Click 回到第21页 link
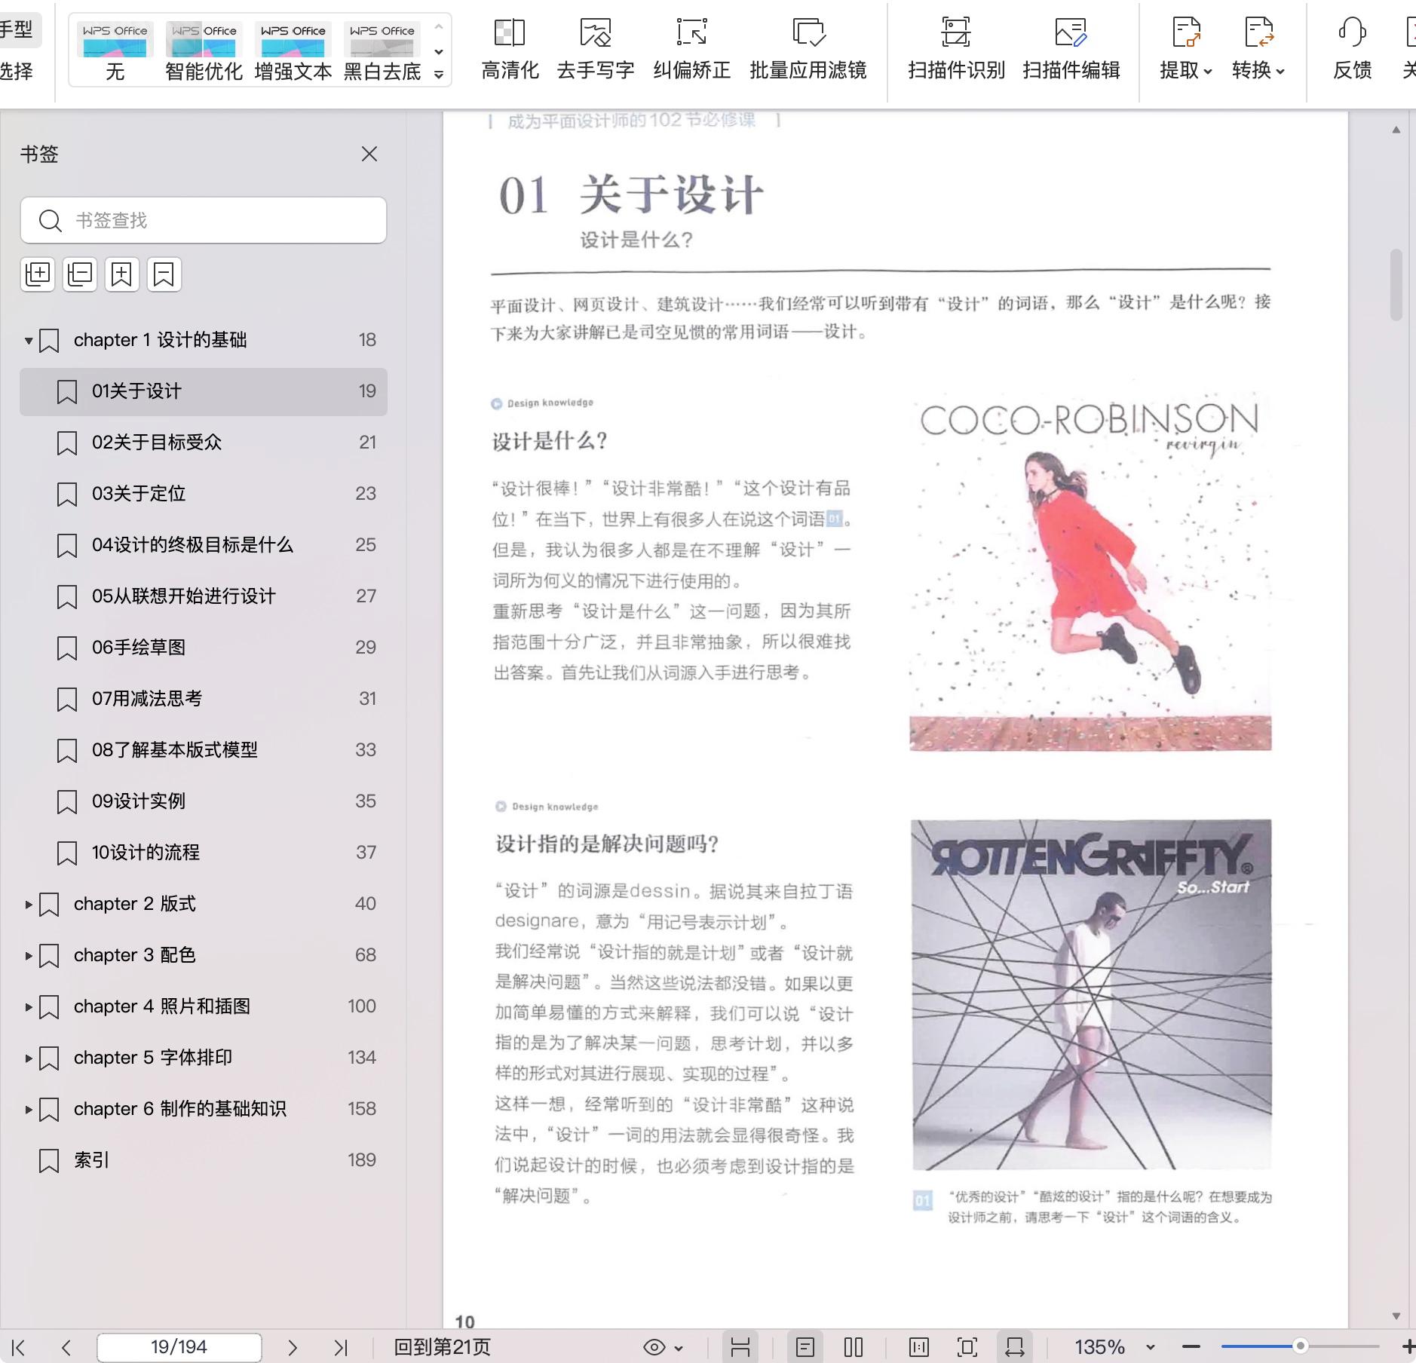 click(x=442, y=1347)
